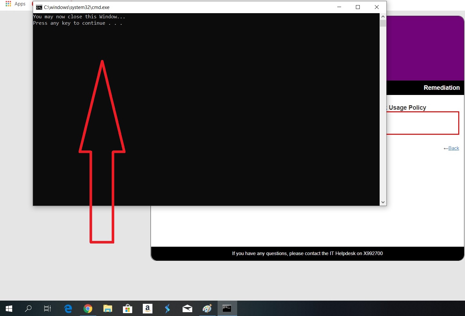Select the running cmd.exe taskbar icon
465x316 pixels.
point(227,309)
